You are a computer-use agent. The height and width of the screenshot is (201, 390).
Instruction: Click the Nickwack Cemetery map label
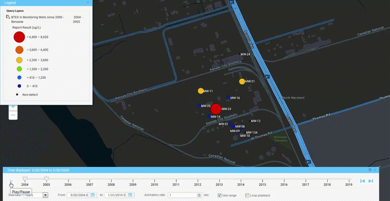[x=281, y=138]
